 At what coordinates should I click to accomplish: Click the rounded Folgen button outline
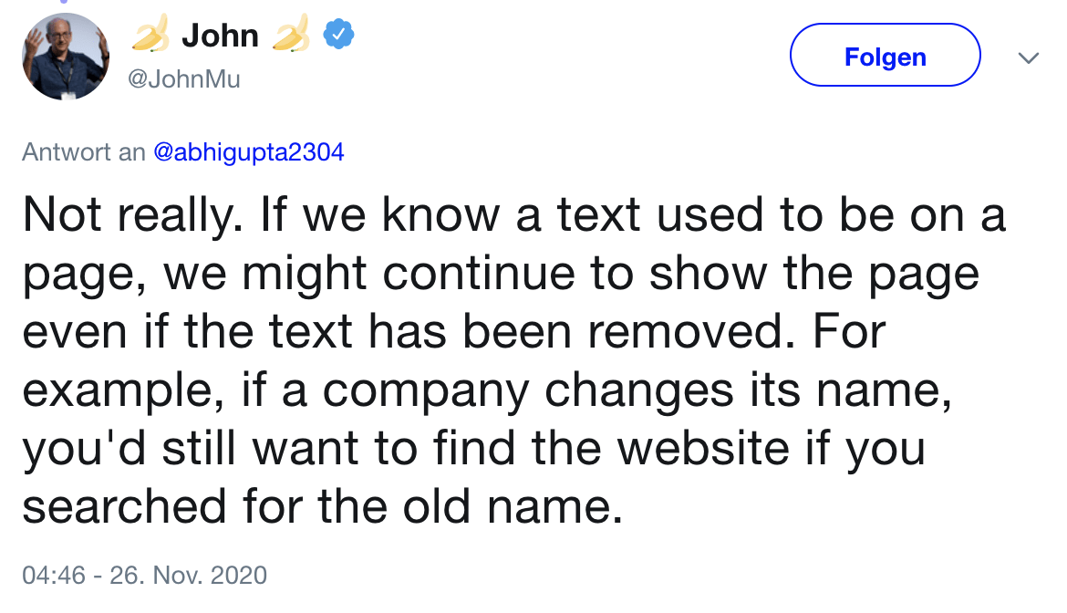(x=884, y=55)
